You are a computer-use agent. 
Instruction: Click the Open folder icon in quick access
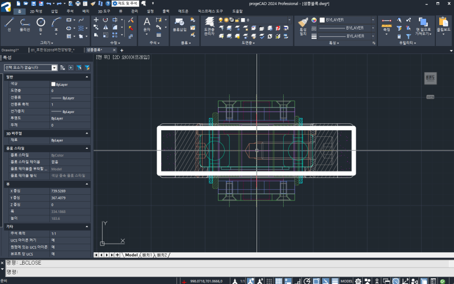click(x=26, y=3)
